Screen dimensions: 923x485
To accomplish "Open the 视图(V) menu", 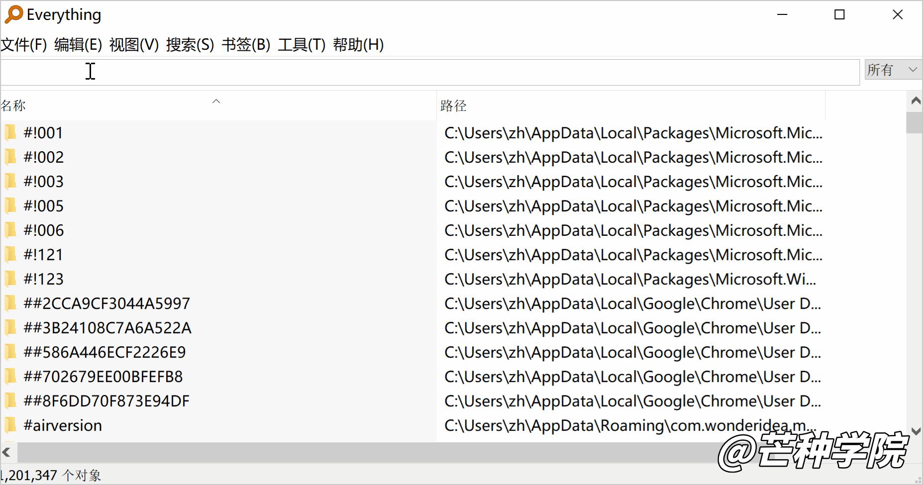I will click(x=134, y=45).
